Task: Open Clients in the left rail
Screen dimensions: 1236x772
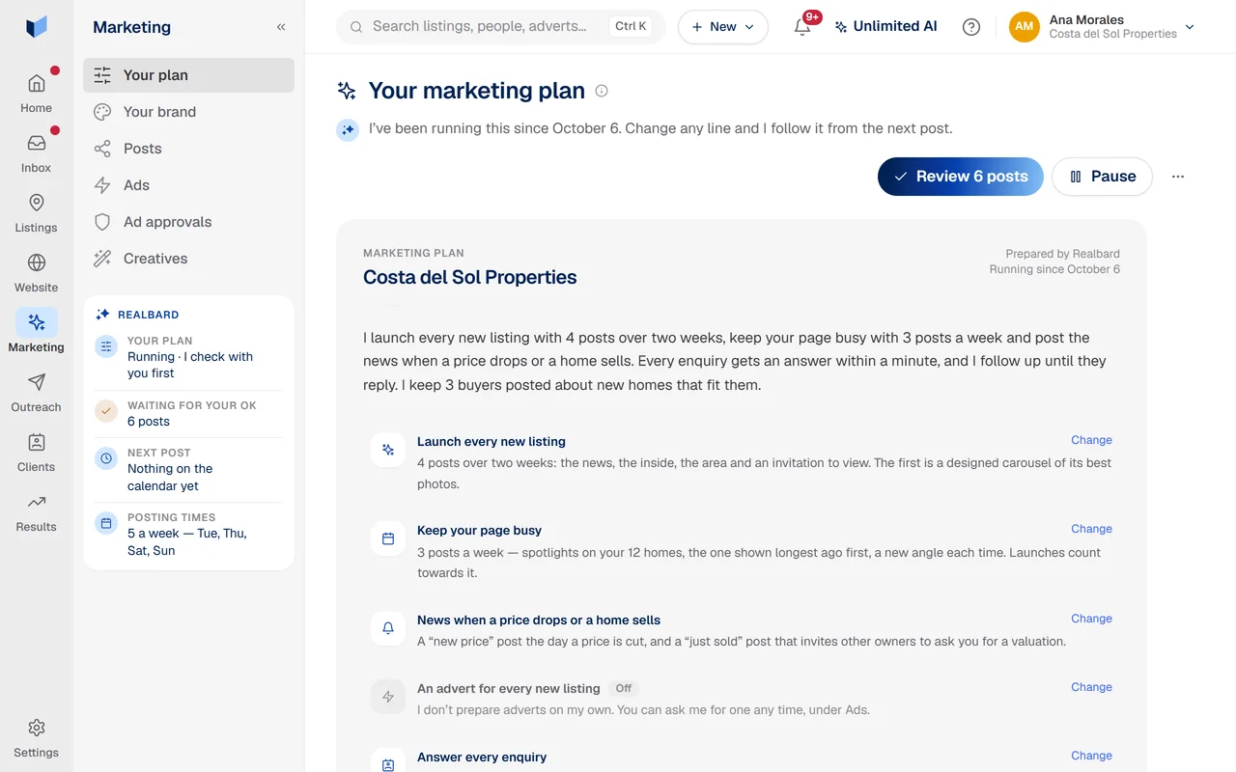Action: (36, 452)
